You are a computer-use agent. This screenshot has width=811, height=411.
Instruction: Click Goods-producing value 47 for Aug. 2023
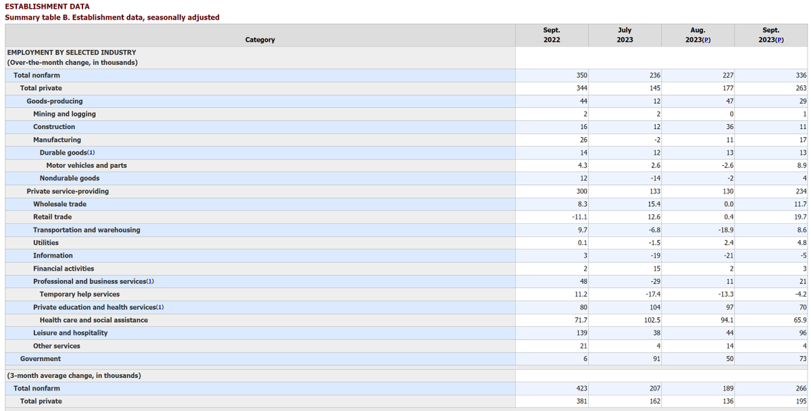(730, 101)
